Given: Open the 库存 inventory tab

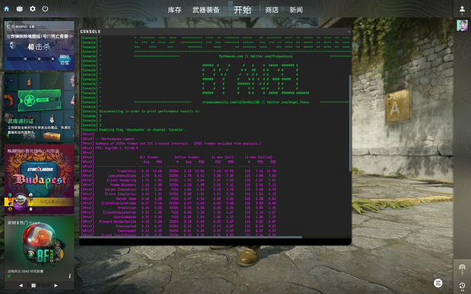Looking at the screenshot, I should pos(174,10).
